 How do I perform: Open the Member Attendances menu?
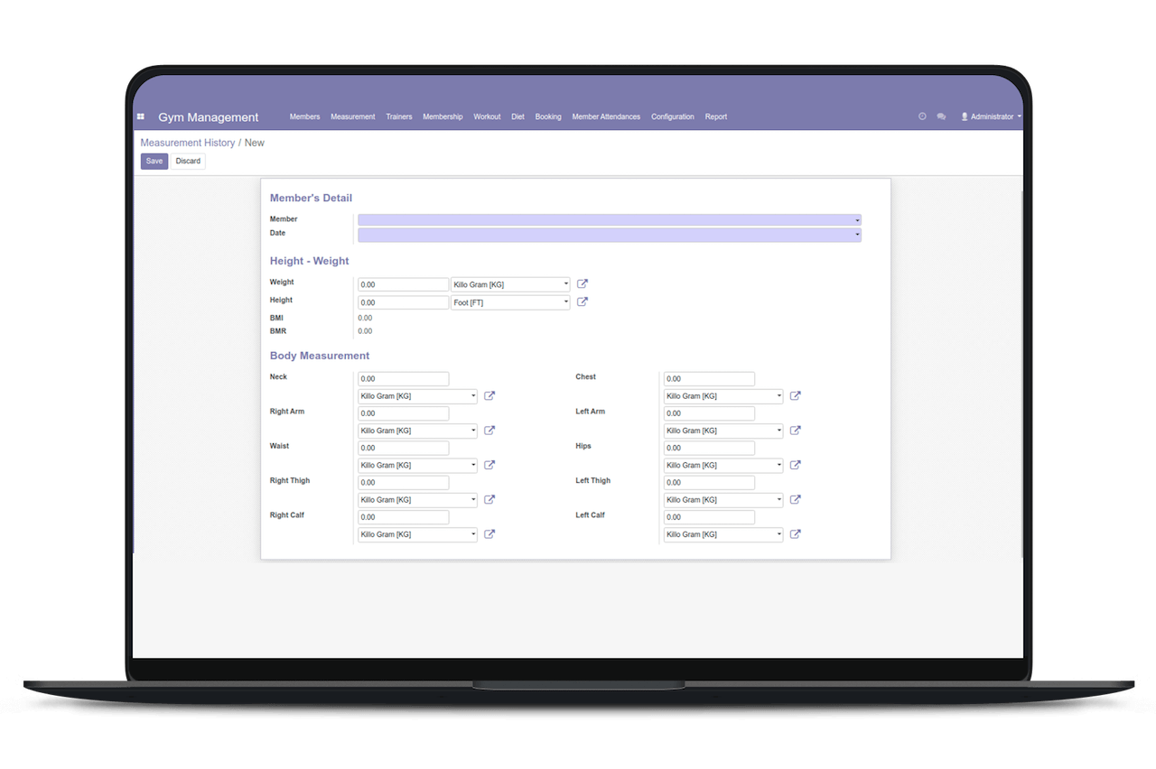tap(606, 116)
